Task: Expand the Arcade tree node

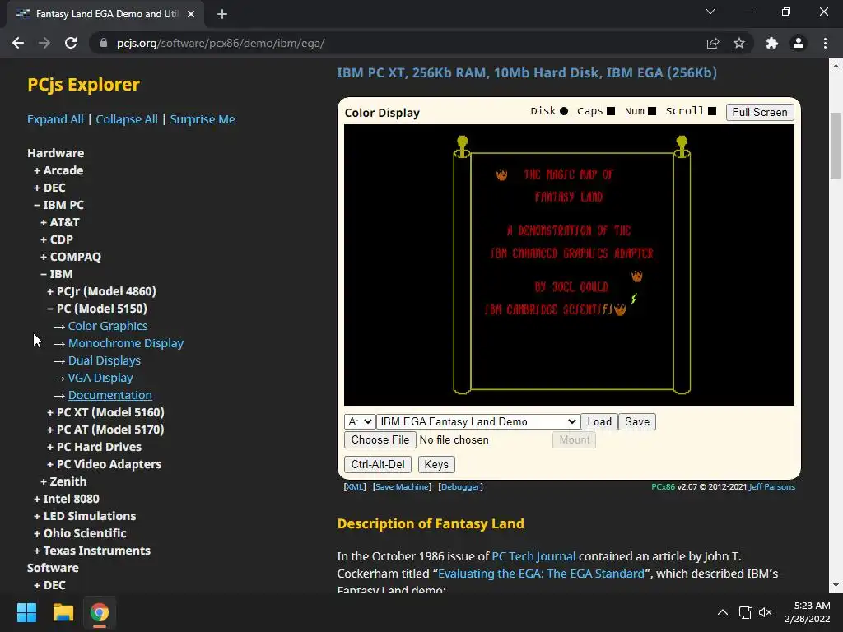Action: [58, 170]
